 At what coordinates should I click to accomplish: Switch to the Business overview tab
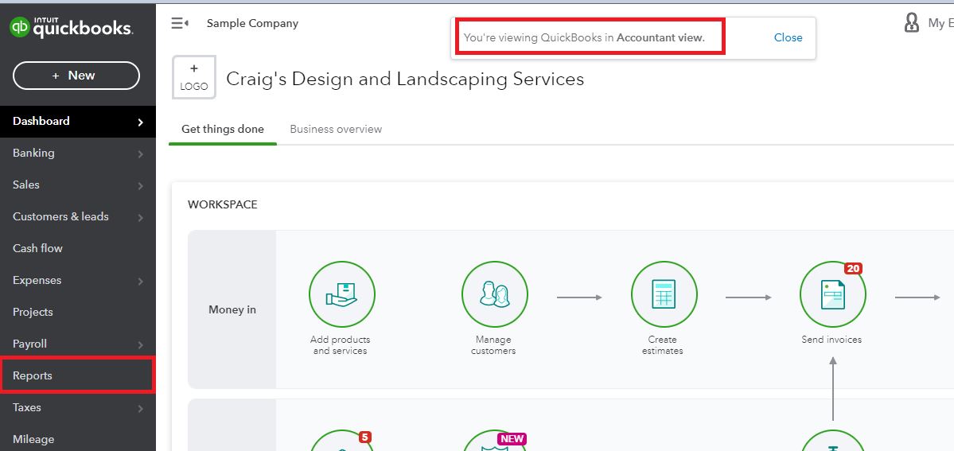(336, 129)
